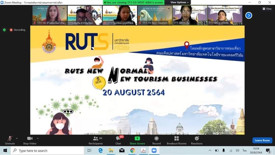Screen dimensions: 275x155
Task: Start recording with the Record icon
Action: tap(156, 138)
